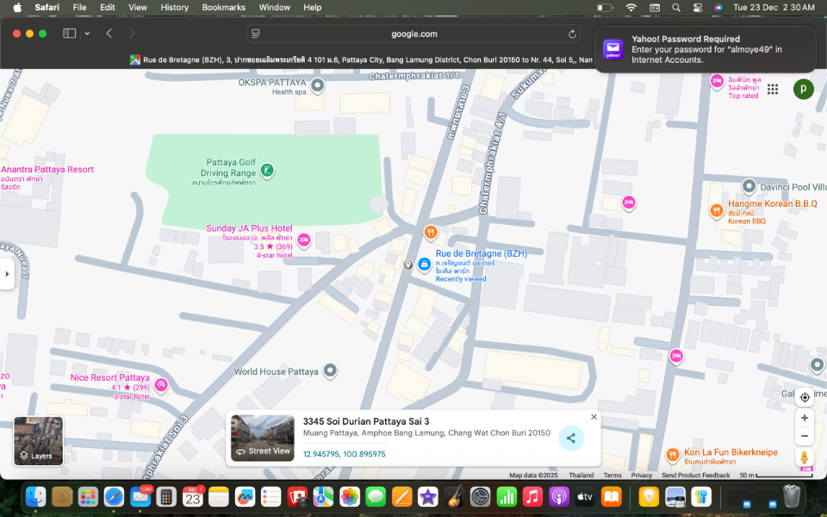Click the zoom out minus button
This screenshot has width=827, height=517.
pyautogui.click(x=805, y=436)
